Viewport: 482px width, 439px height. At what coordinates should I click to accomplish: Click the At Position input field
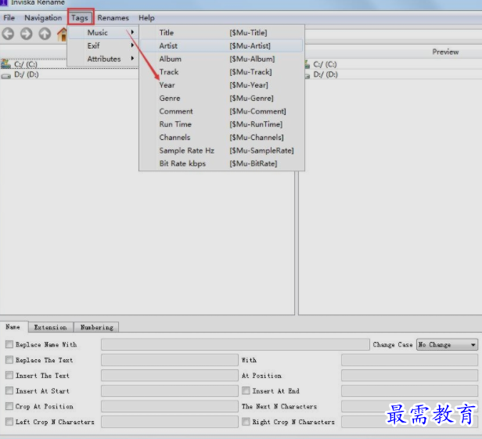tap(409, 376)
